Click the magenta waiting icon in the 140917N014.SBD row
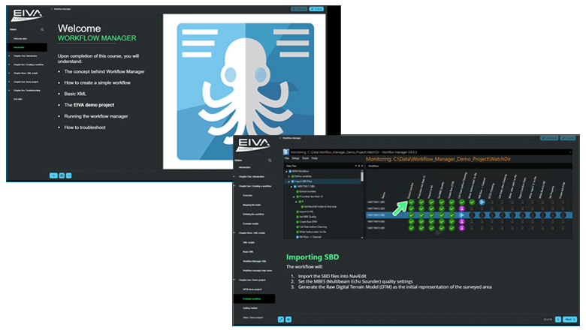586x330 pixels. pos(462,221)
